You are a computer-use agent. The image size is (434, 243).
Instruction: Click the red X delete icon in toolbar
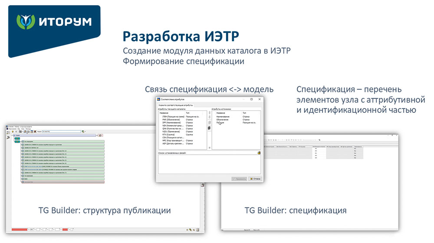(x=34, y=131)
